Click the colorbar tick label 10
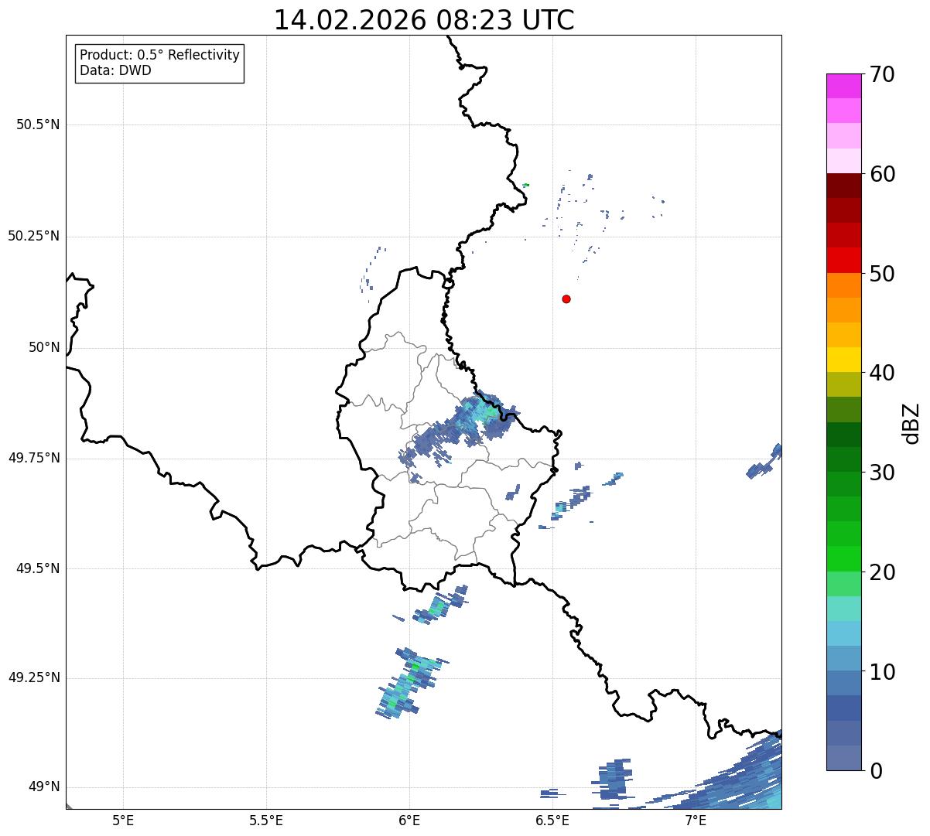 click(x=882, y=672)
